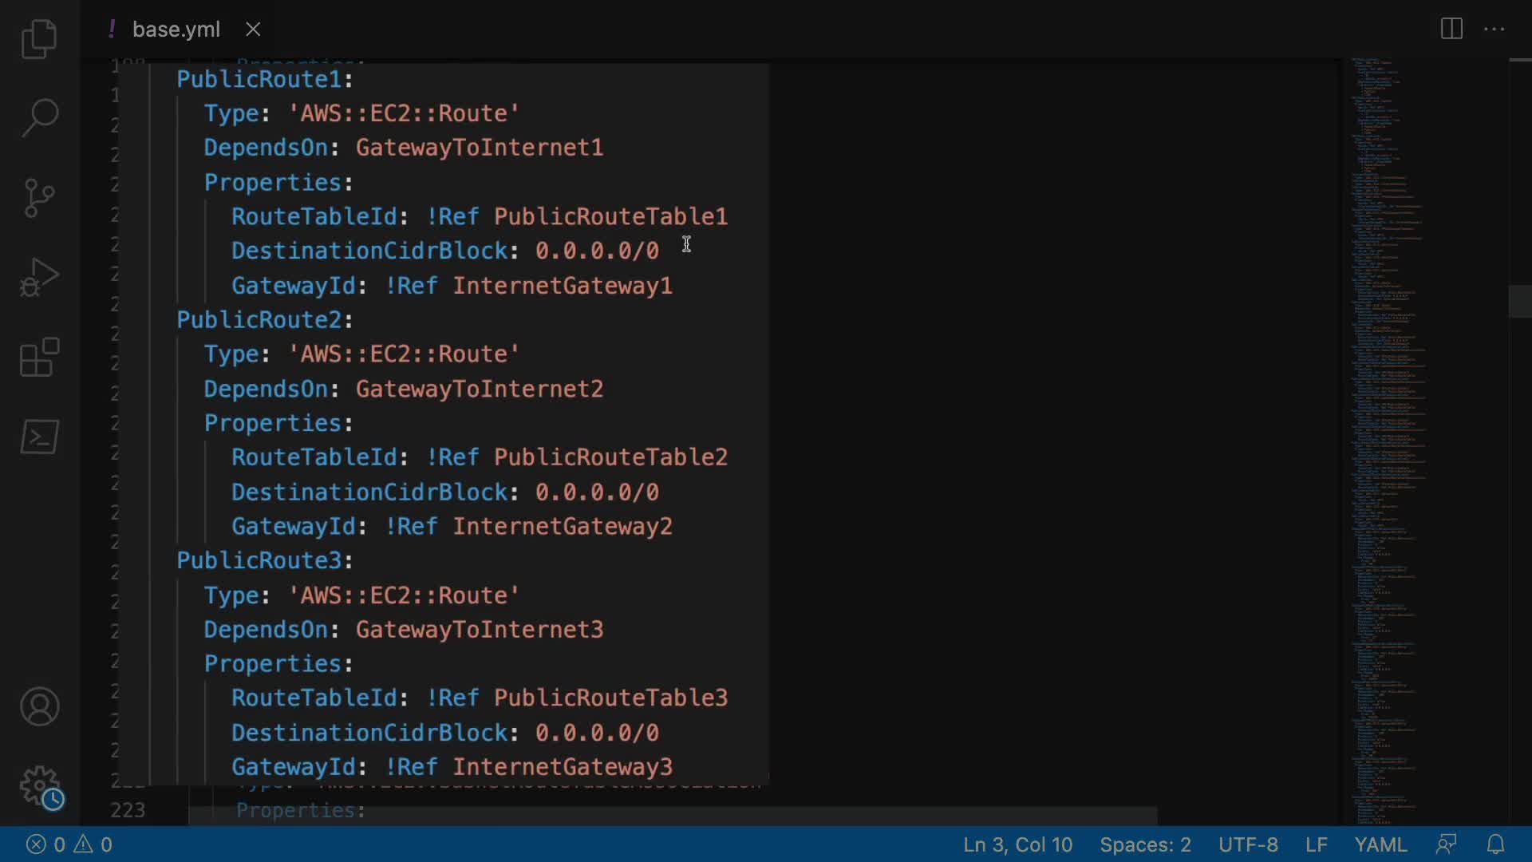This screenshot has height=862, width=1532.
Task: Open the Search view icon
Action: point(39,117)
